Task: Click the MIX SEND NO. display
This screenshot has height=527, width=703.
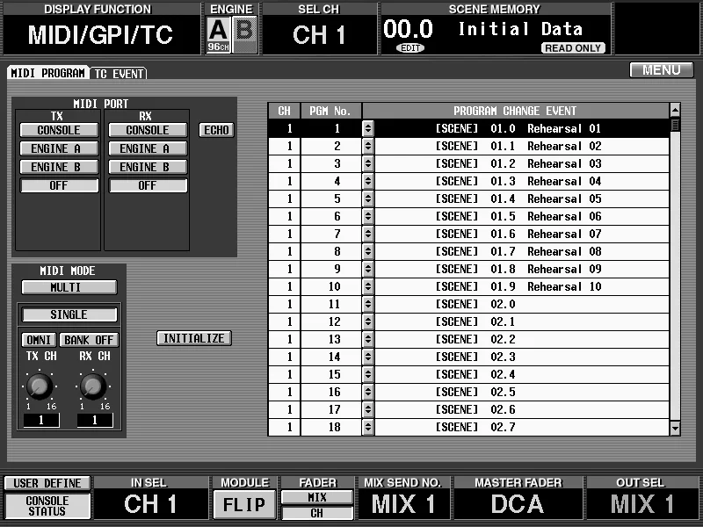Action: [x=403, y=503]
